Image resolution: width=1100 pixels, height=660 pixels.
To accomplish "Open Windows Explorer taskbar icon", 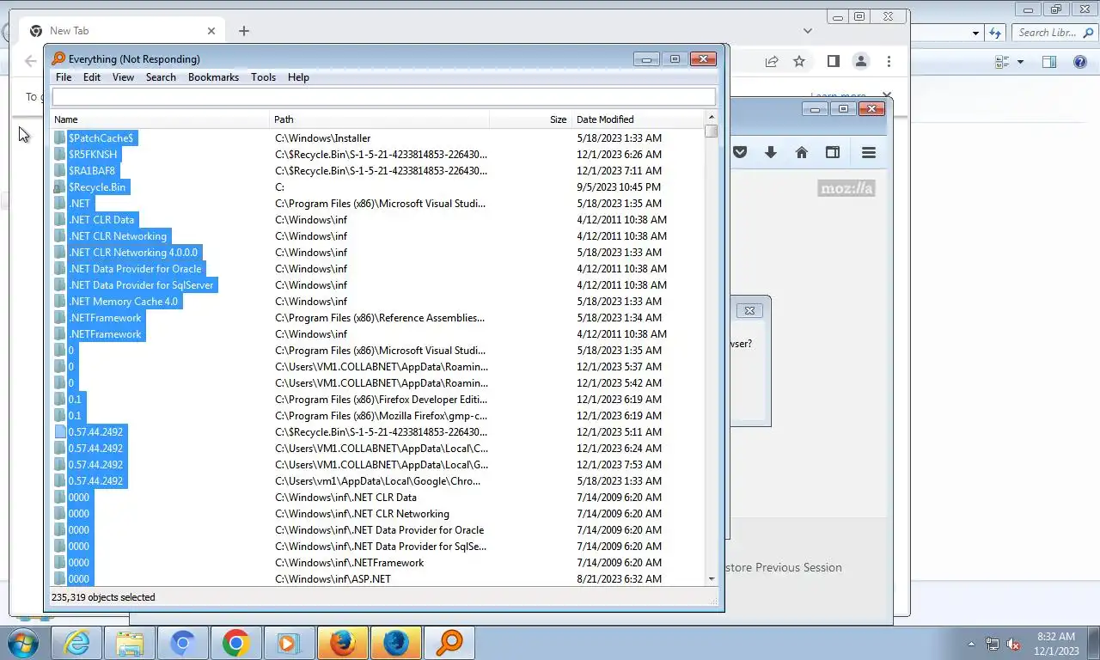I will click(130, 643).
